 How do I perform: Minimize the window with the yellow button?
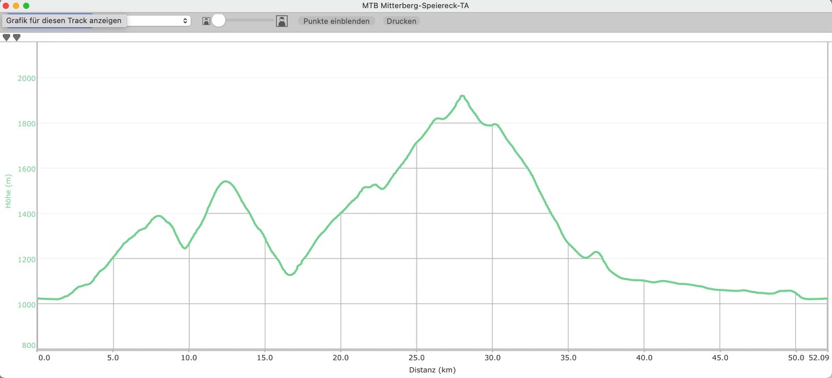tap(16, 5)
